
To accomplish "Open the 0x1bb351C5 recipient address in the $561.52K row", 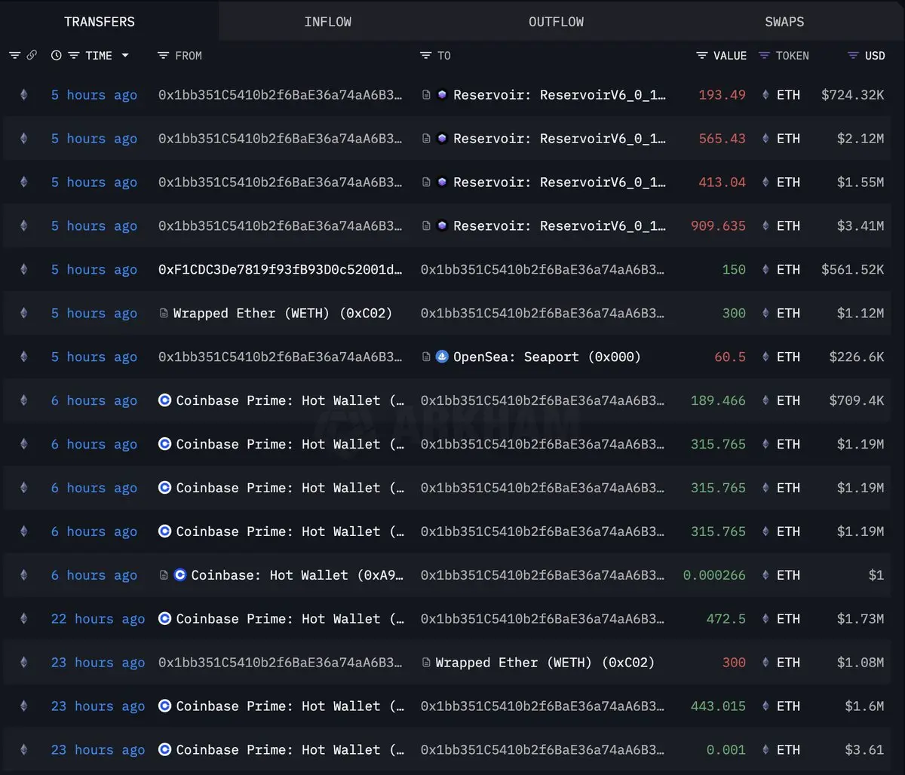I will click(x=543, y=270).
